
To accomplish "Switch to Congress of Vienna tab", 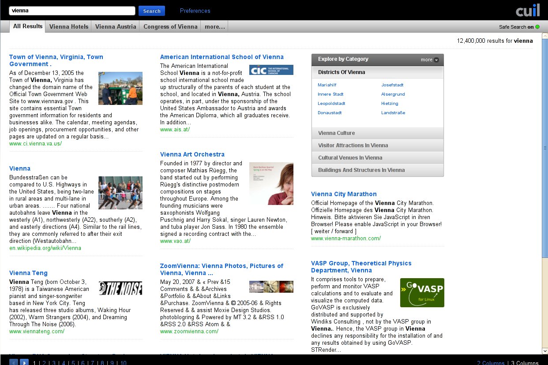I will click(170, 26).
